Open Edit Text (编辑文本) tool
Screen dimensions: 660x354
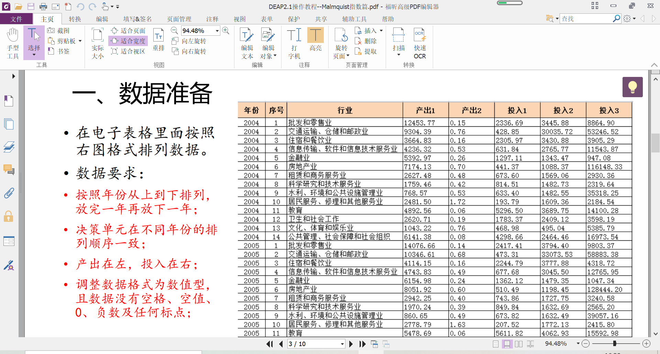click(247, 43)
